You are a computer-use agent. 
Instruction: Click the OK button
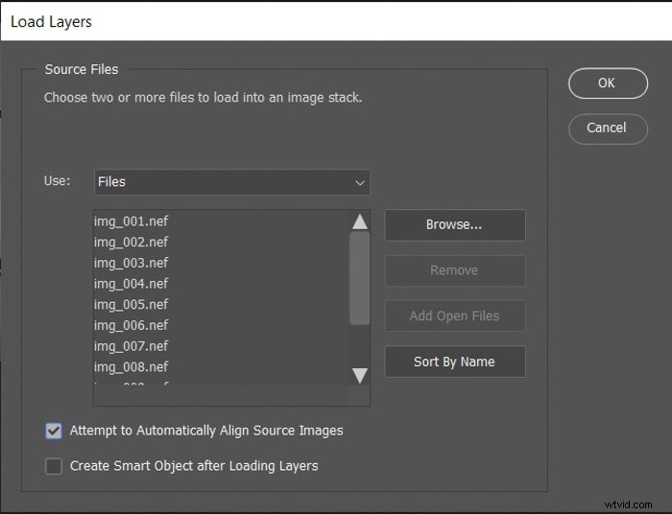click(608, 83)
